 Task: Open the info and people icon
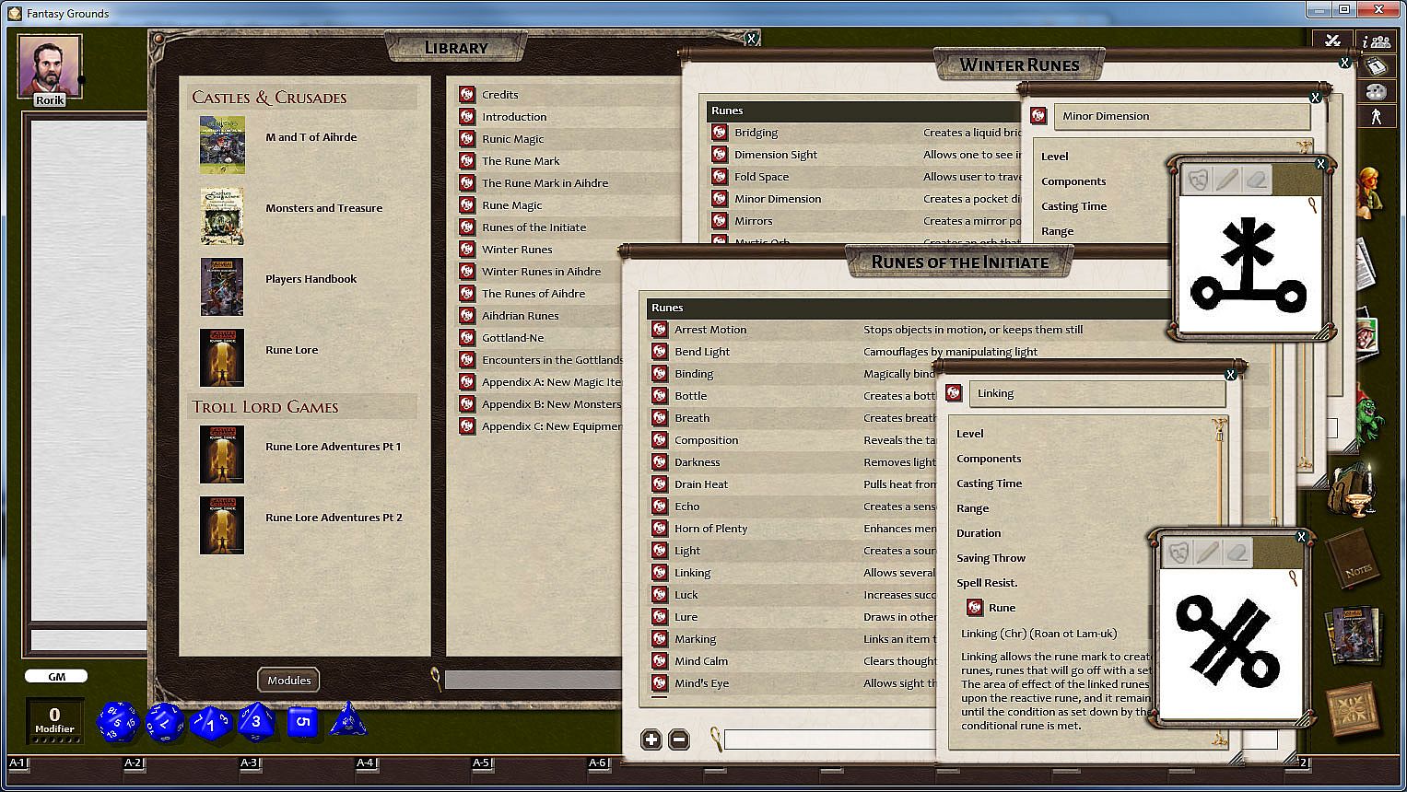[1376, 41]
